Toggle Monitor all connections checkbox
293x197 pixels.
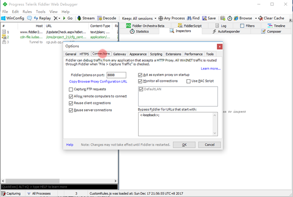click(140, 81)
